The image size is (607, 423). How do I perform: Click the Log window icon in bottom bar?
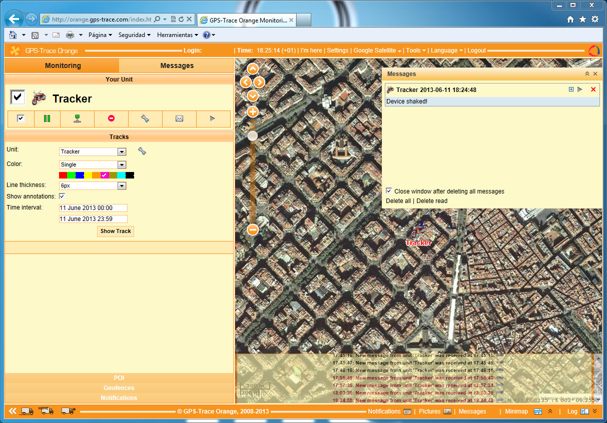tap(584, 411)
